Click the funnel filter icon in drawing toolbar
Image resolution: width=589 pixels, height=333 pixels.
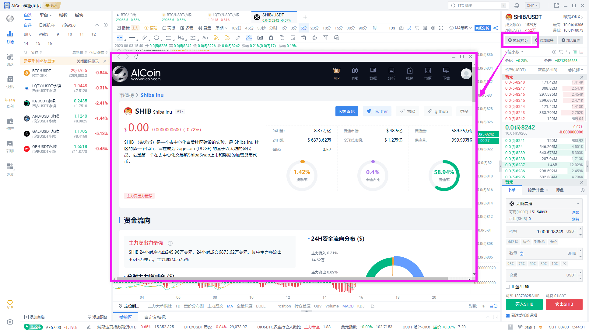pos(326,38)
